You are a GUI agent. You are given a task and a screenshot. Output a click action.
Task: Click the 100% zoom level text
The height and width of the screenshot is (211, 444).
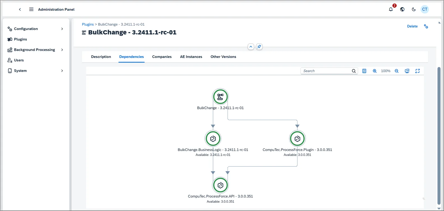pos(385,71)
